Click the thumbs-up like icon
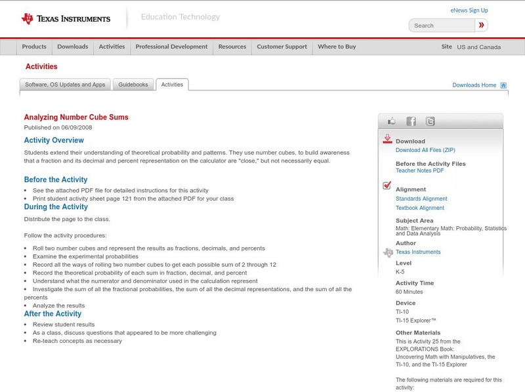Screen dimensions: 525x392 [391, 121]
